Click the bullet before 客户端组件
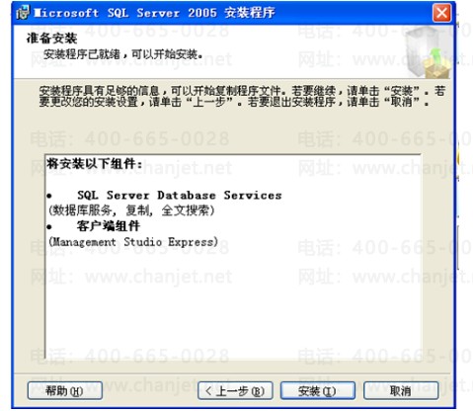This screenshot has height=411, width=473. tap(49, 227)
